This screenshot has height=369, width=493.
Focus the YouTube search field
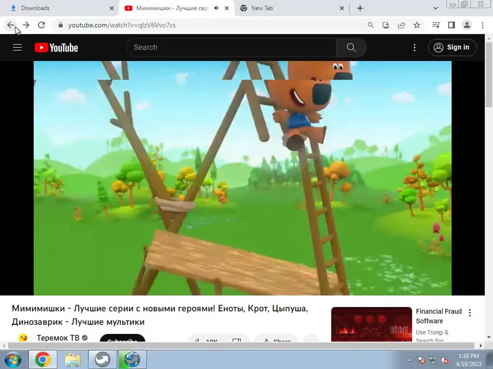coord(231,48)
